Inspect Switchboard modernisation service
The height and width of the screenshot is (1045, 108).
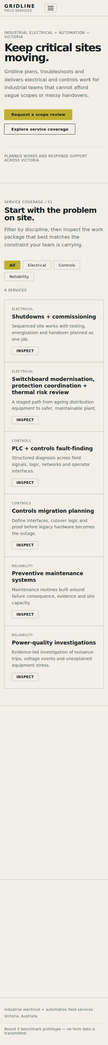25,420
